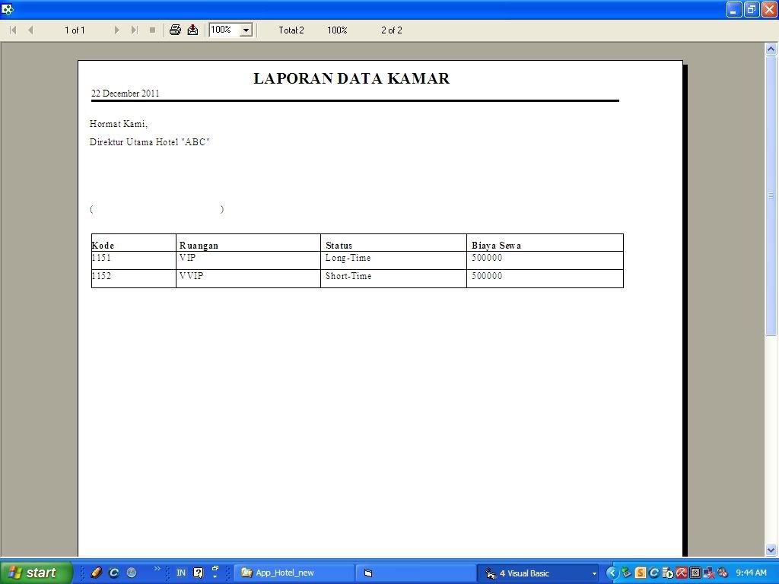This screenshot has width=779, height=584.
Task: Click the 'Kode' column header
Action: pos(103,246)
